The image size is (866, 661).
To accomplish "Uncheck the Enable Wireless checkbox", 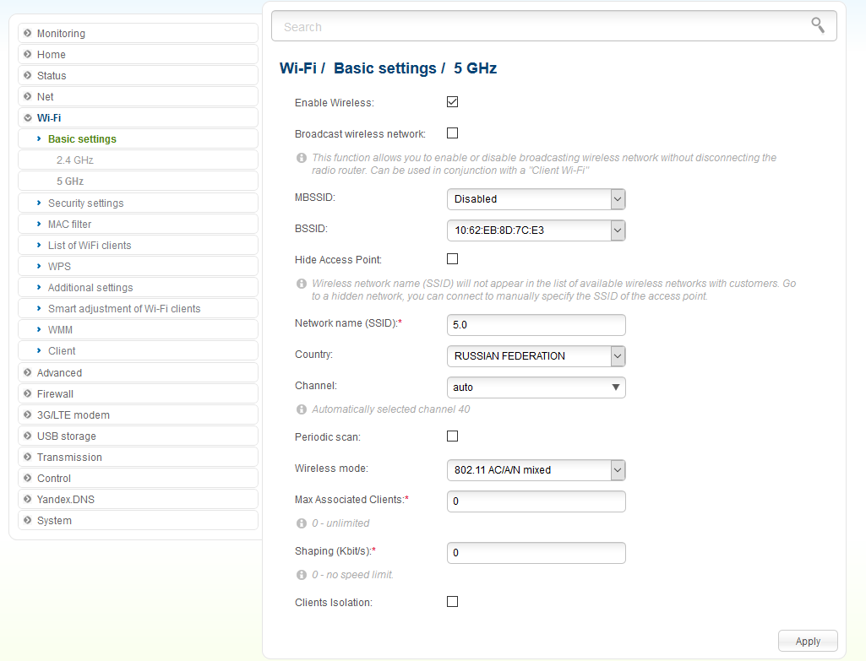I will click(x=452, y=102).
